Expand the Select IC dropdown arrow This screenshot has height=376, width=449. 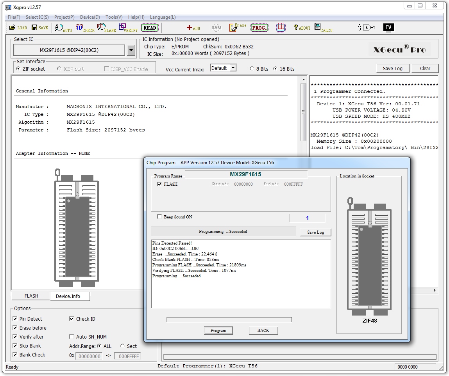pyautogui.click(x=131, y=50)
